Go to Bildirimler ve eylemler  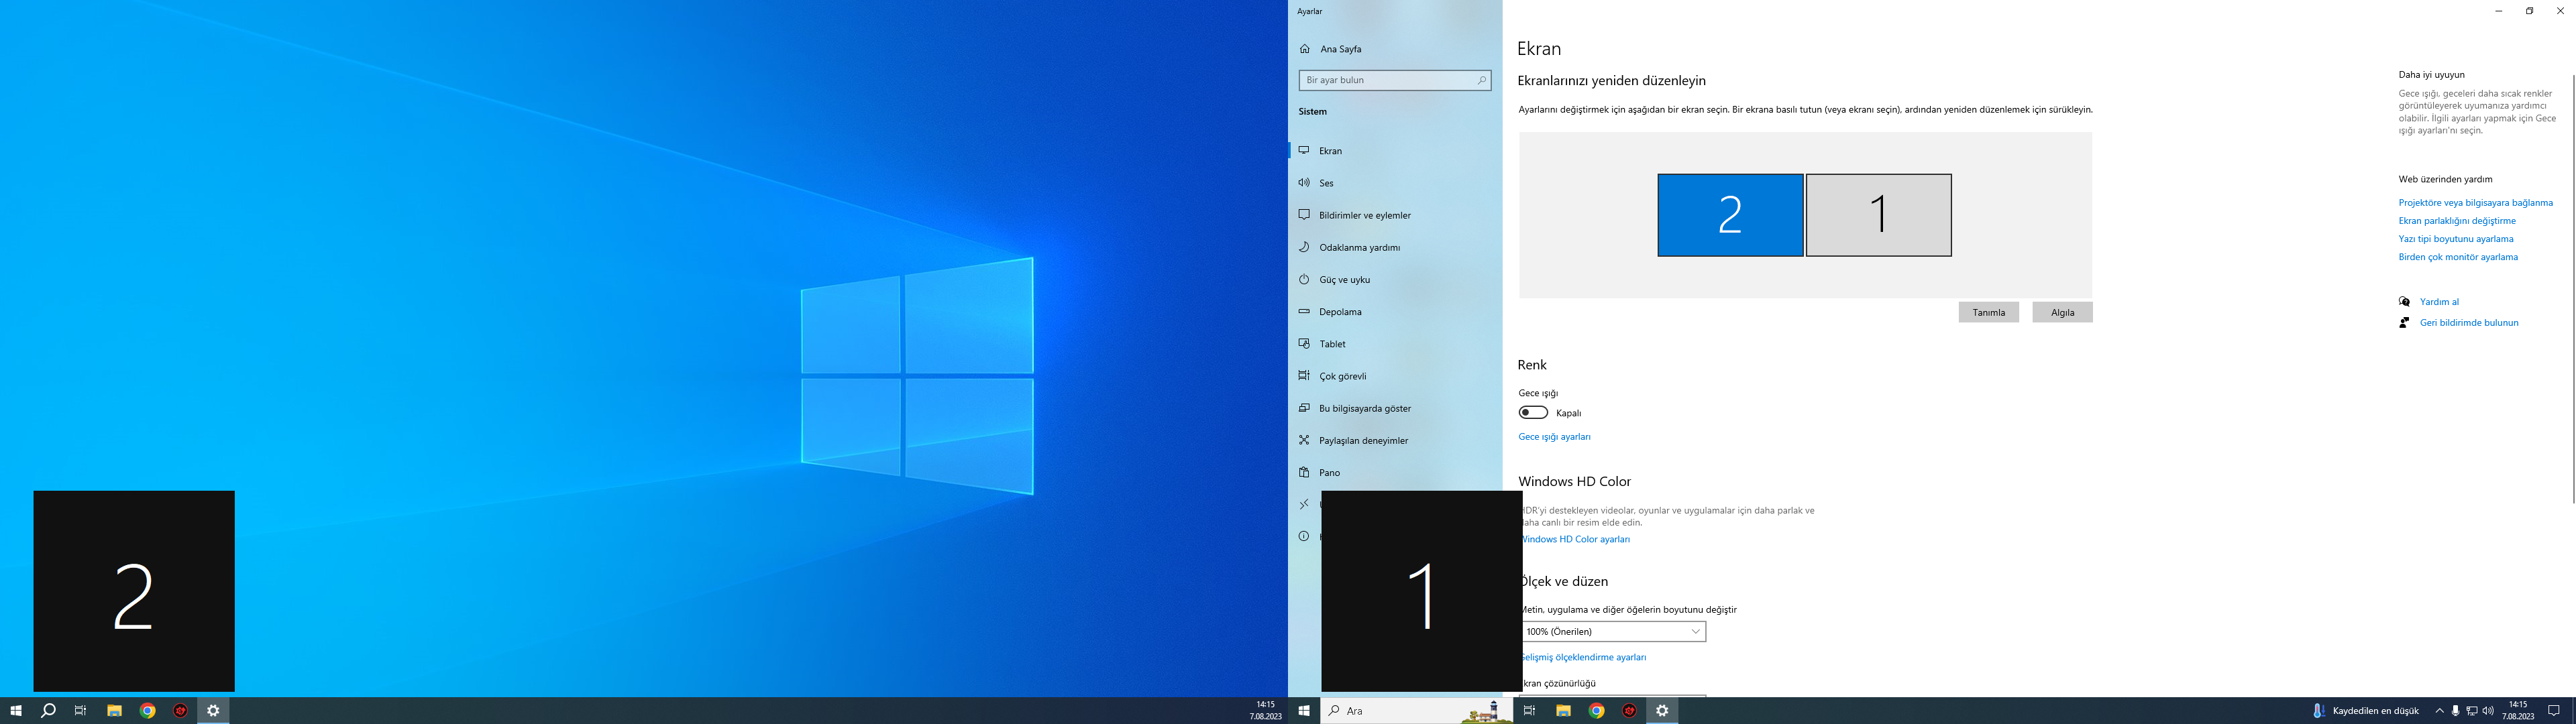pyautogui.click(x=1394, y=215)
